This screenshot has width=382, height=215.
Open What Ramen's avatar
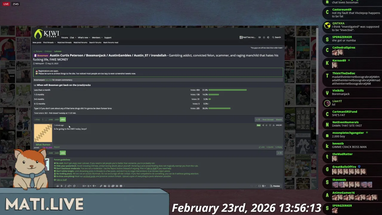click(x=43, y=133)
